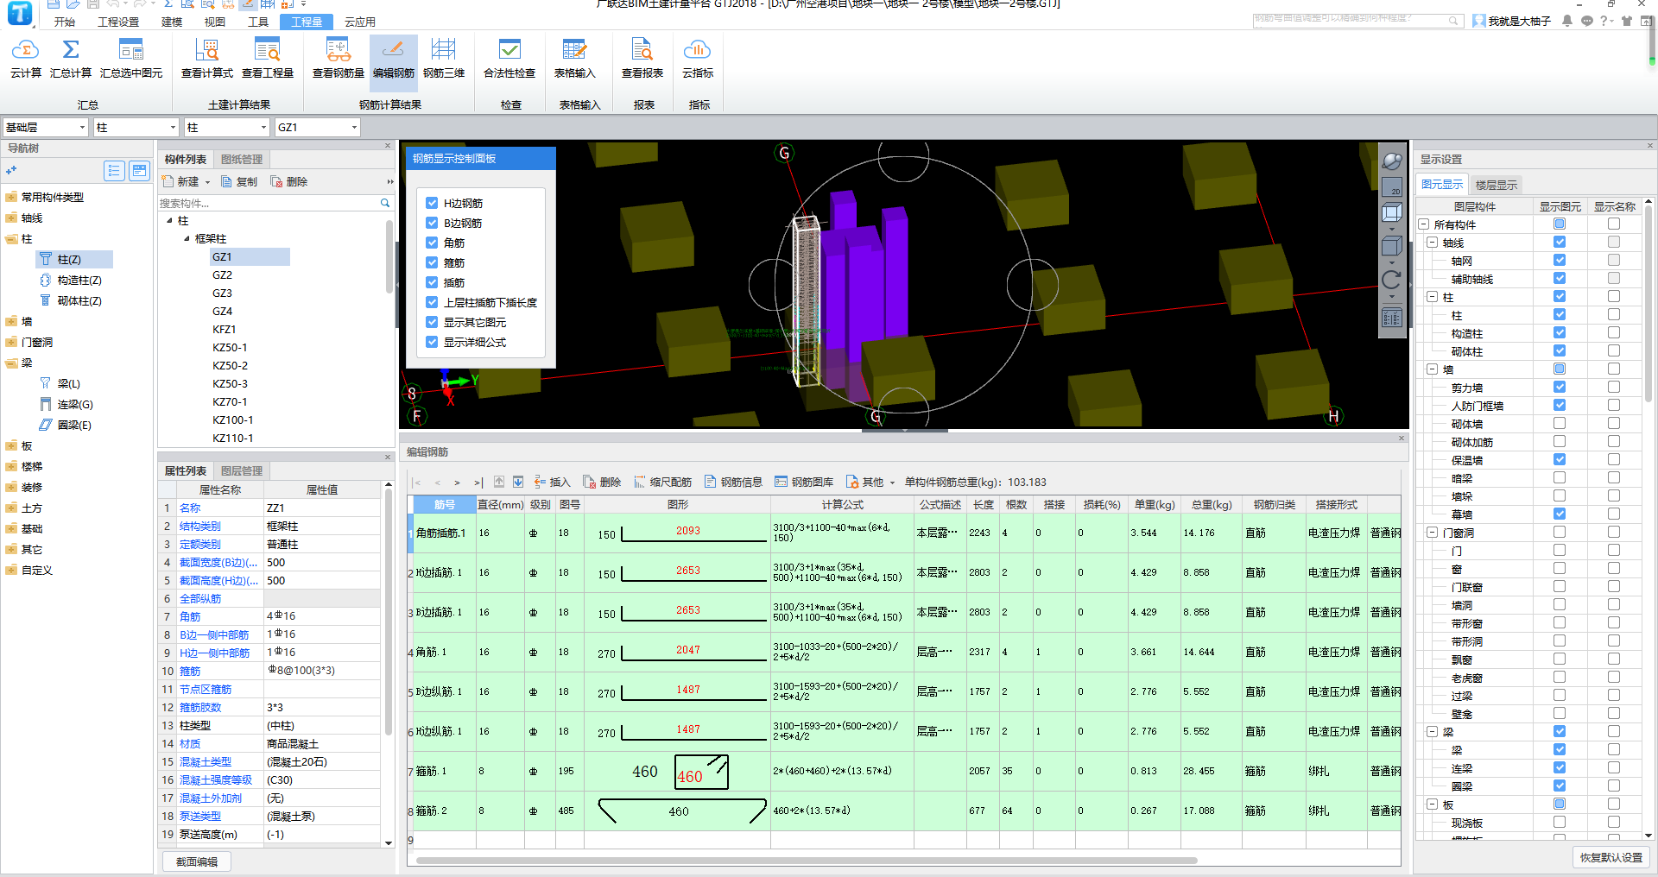Image resolution: width=1658 pixels, height=877 pixels.
Task: Click the search magnifier in component search
Action: click(385, 203)
